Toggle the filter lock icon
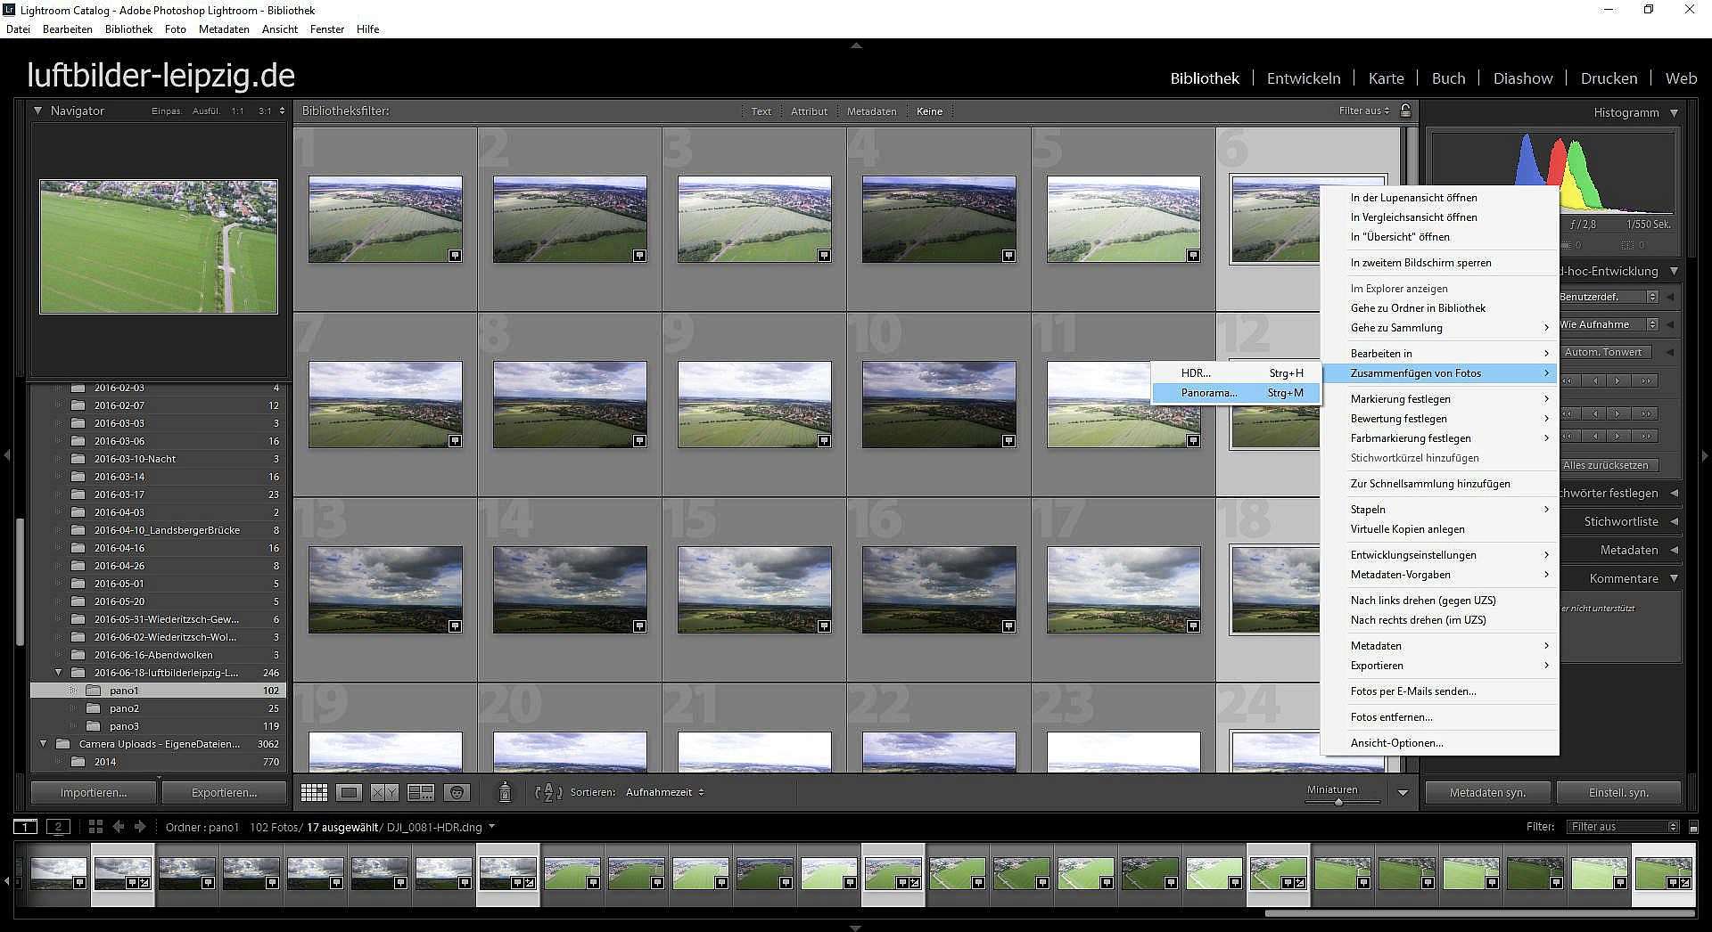The height and width of the screenshot is (932, 1712). coord(1405,110)
